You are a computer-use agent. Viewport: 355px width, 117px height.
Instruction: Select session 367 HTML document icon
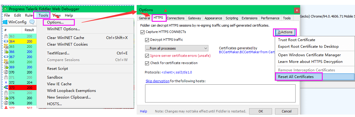pyautogui.click(x=6, y=57)
